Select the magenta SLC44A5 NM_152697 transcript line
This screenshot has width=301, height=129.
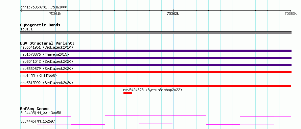[156, 124]
